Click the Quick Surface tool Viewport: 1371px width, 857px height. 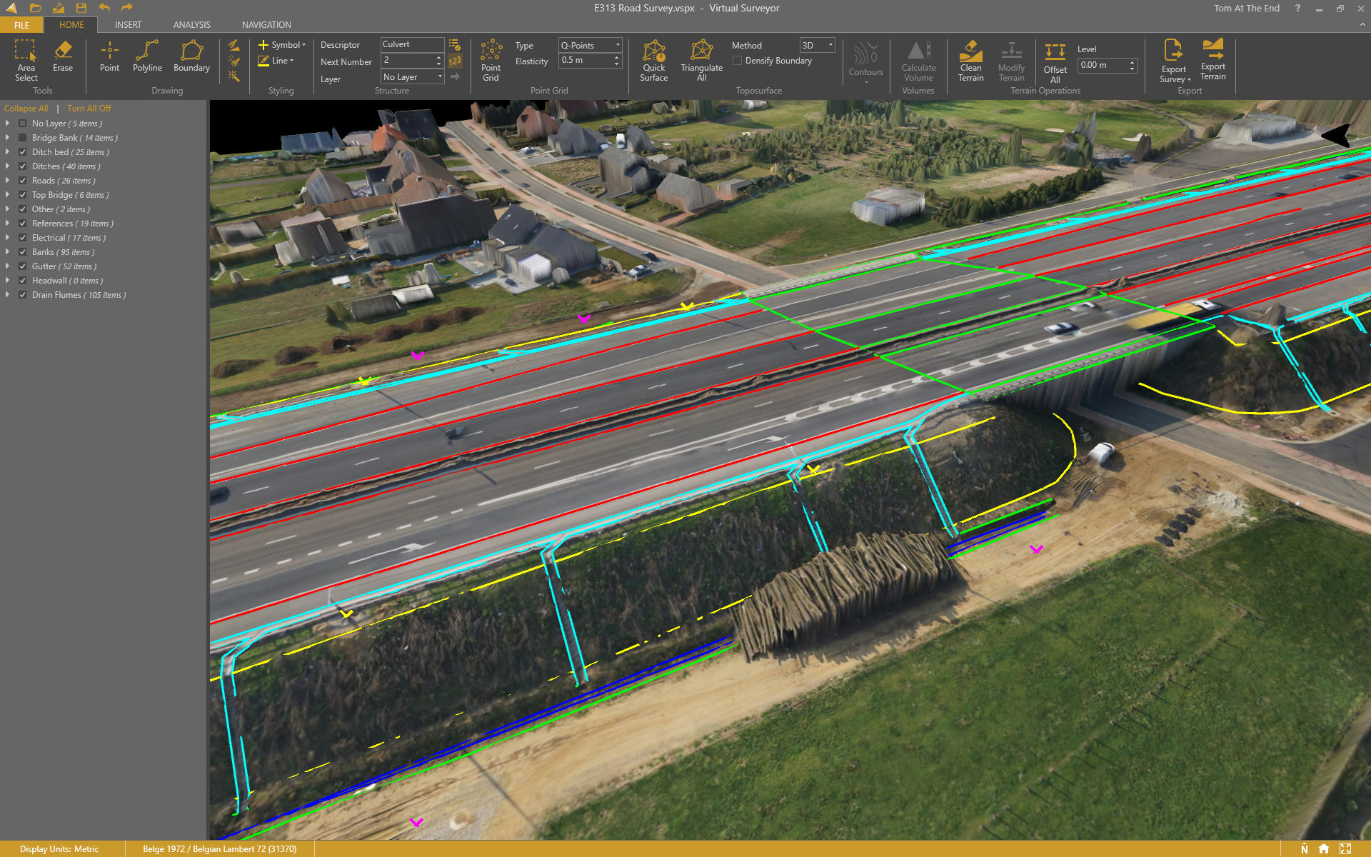(x=653, y=61)
